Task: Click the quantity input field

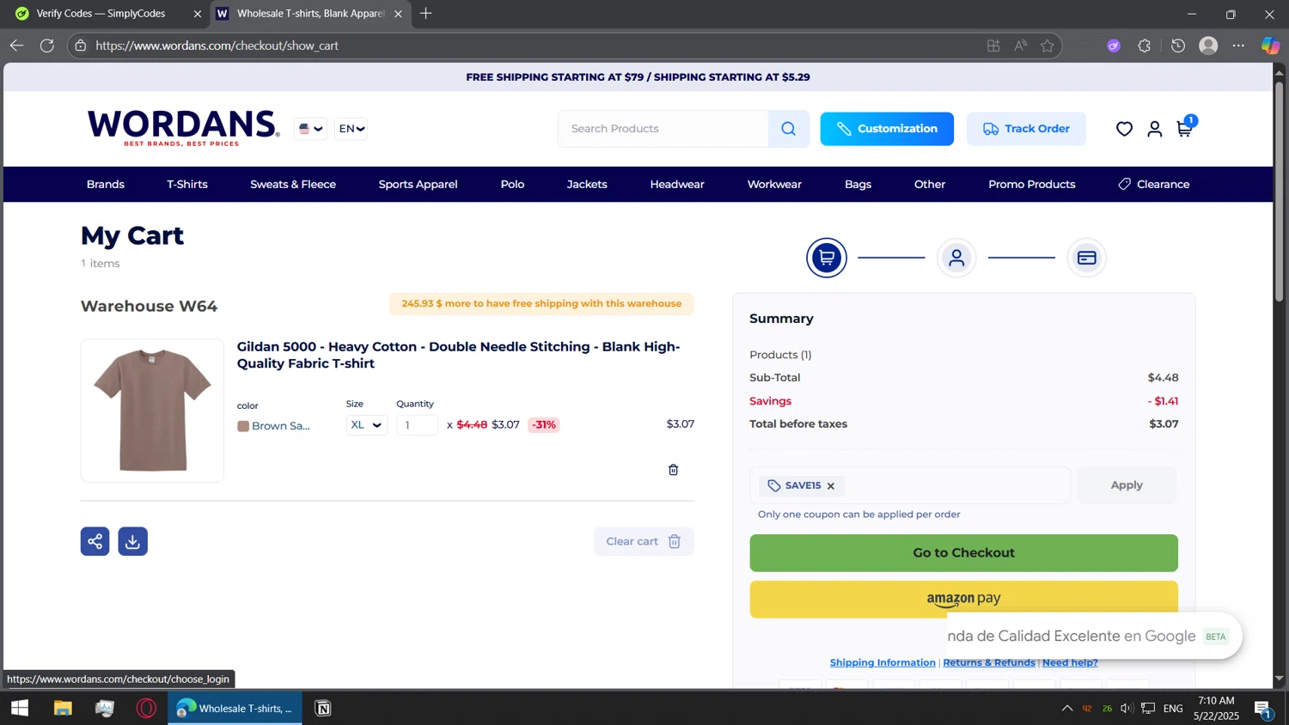Action: tap(418, 425)
